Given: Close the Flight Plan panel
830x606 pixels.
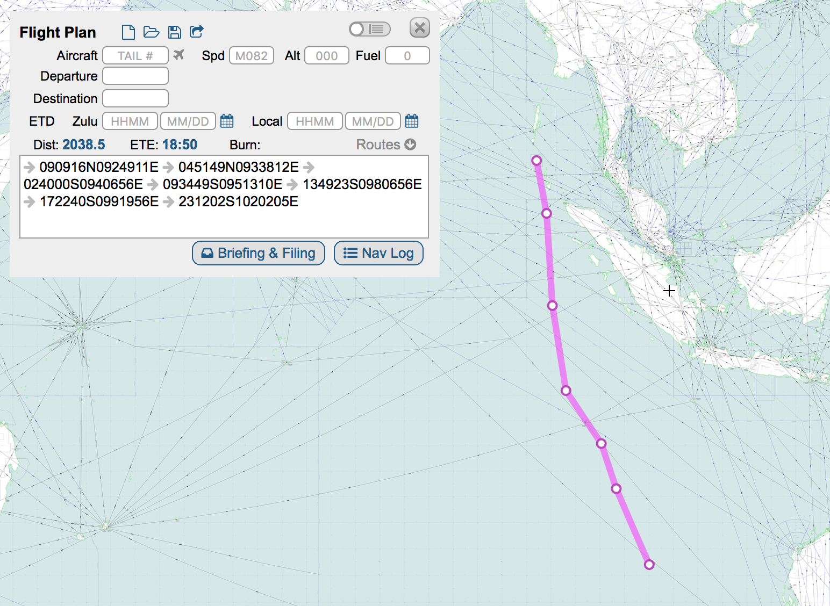Looking at the screenshot, I should (420, 27).
